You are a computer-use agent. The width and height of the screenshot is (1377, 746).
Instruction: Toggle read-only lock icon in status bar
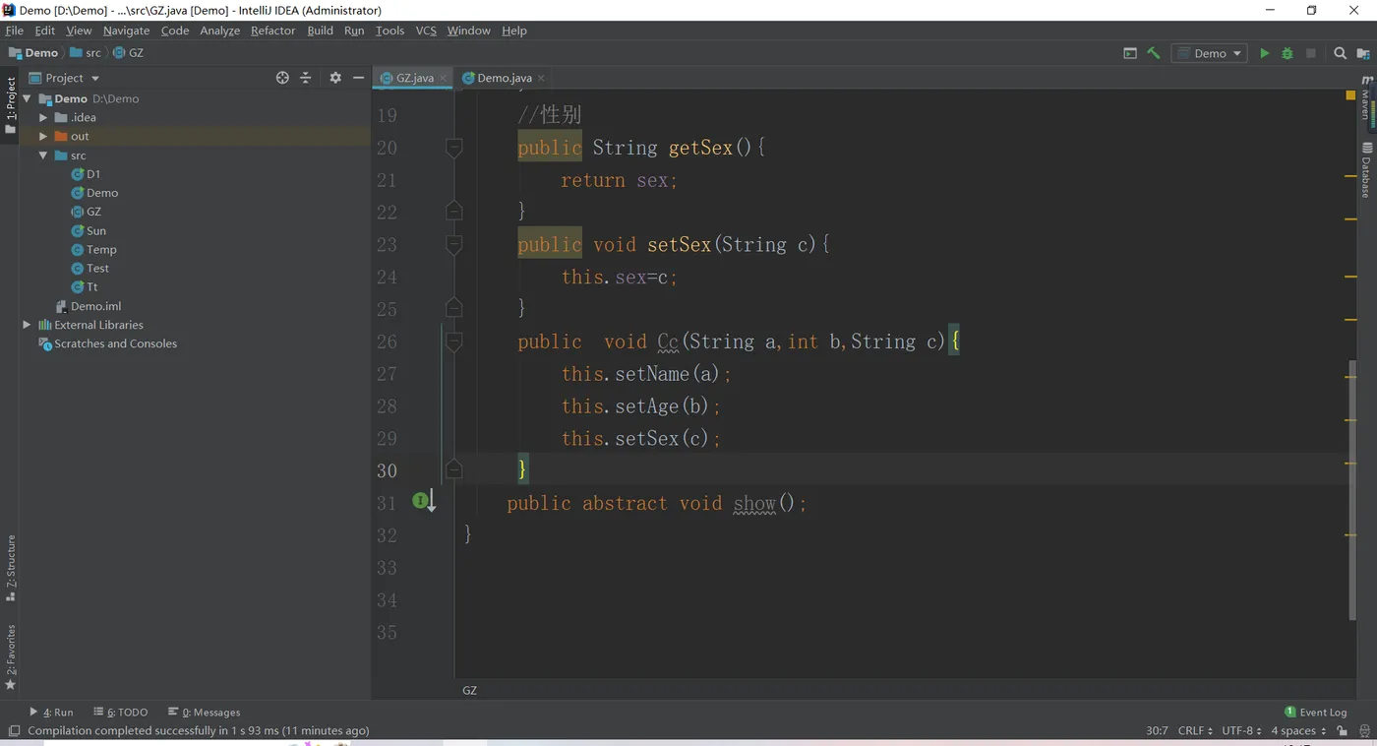pyautogui.click(x=1342, y=730)
